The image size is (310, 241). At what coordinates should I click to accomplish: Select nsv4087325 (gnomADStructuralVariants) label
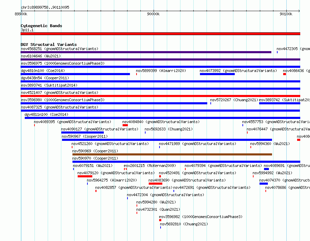[x=60, y=107]
